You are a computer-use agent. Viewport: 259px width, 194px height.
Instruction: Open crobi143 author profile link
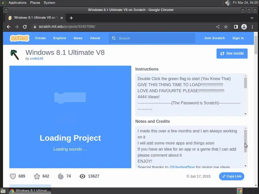tap(36, 59)
